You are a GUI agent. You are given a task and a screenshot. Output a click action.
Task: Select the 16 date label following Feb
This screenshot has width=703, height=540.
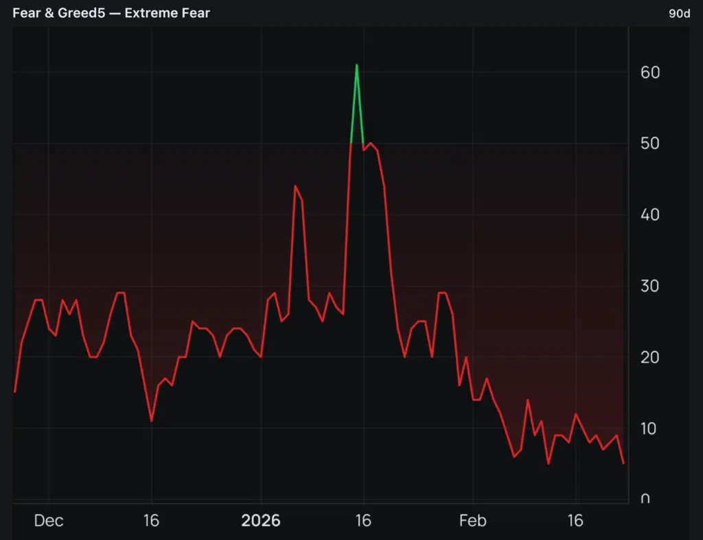575,521
